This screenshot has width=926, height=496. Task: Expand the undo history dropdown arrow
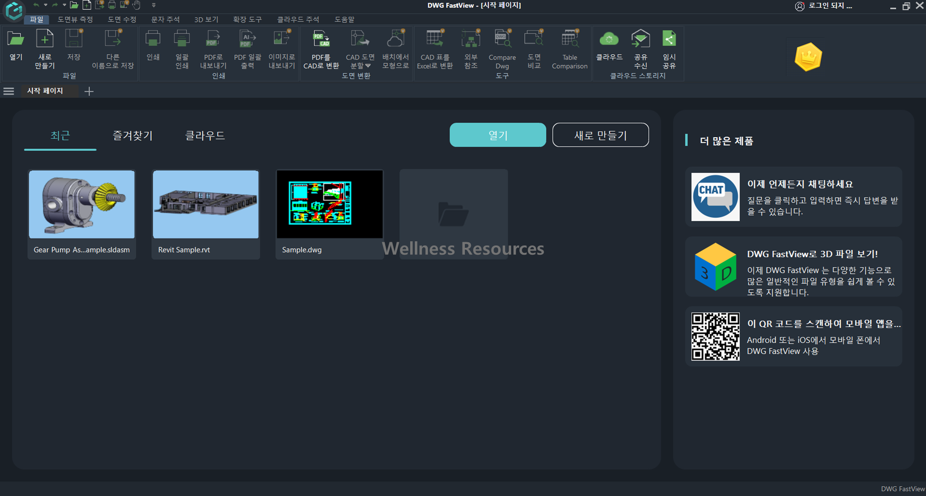[45, 5]
